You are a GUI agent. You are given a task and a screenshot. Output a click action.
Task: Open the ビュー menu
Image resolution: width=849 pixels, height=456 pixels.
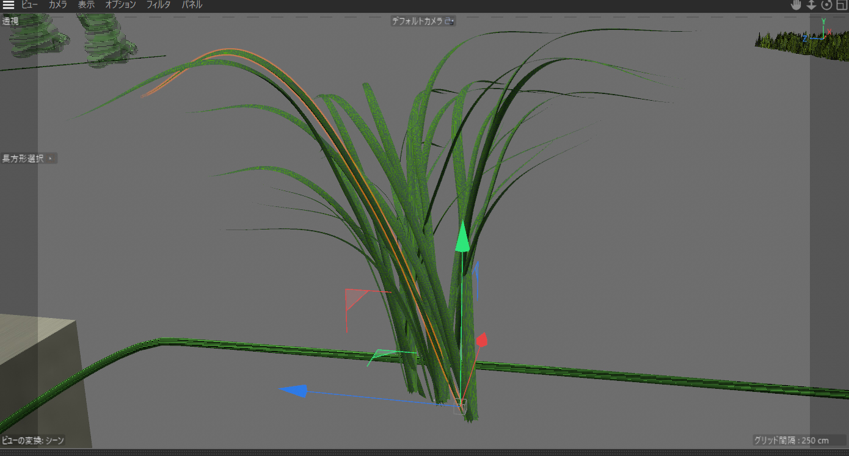[29, 5]
